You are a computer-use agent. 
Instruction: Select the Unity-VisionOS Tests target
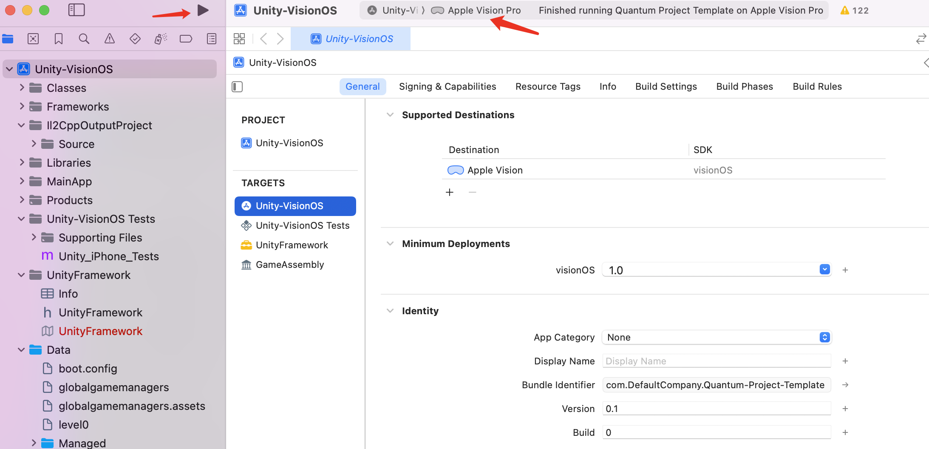coord(295,225)
